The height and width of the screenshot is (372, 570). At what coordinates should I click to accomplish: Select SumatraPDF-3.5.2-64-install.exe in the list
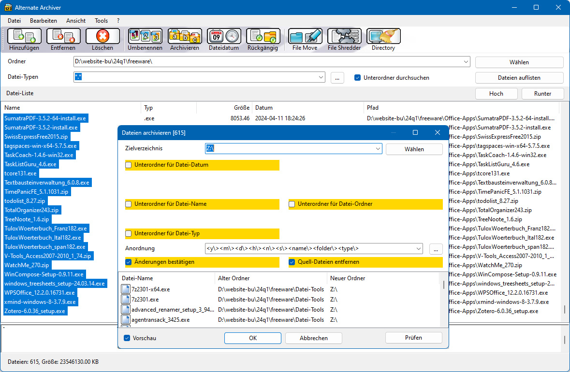(45, 118)
